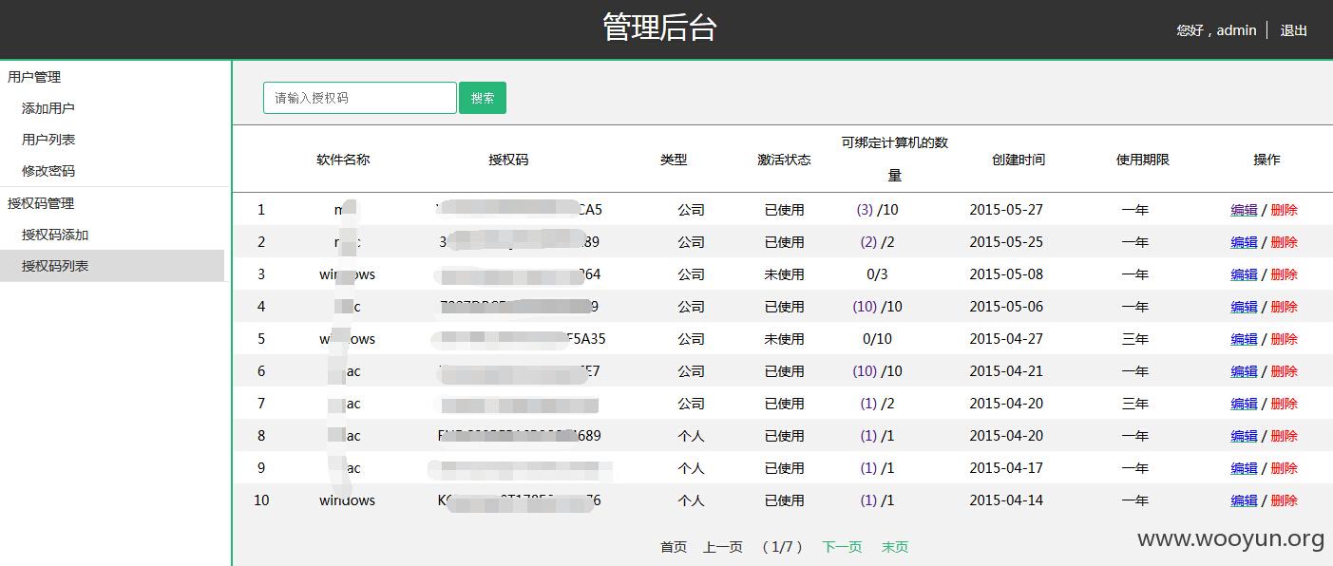
Task: Select the 授权码列表 sidebar item
Action: [x=112, y=266]
